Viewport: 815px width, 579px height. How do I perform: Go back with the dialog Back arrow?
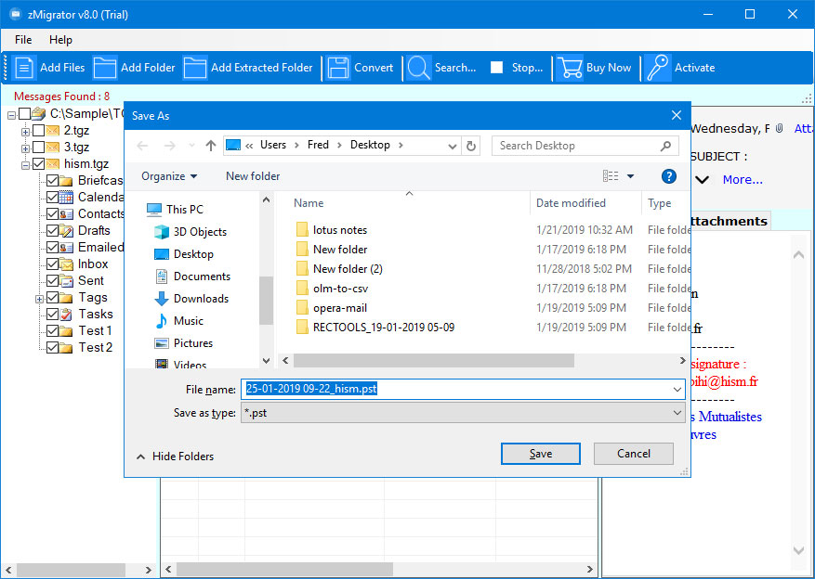[x=142, y=146]
